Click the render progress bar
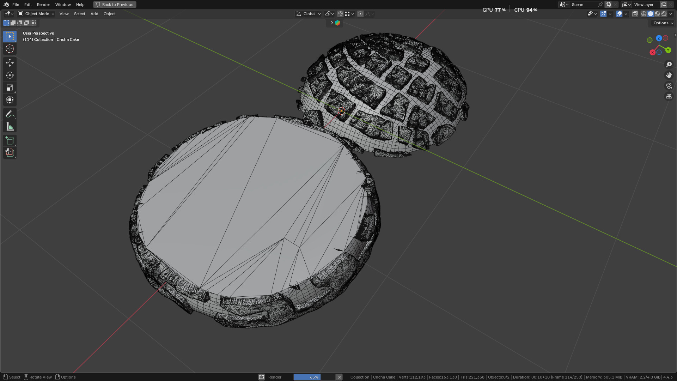677x381 pixels. pos(314,377)
